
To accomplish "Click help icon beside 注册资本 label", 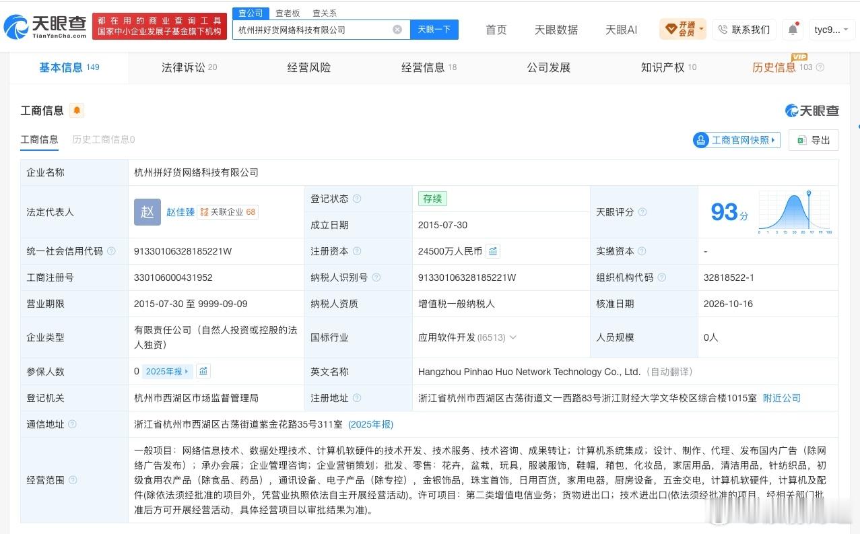I will tap(357, 251).
